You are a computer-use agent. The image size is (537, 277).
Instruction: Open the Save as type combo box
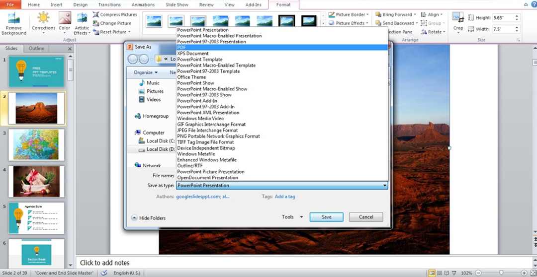[x=282, y=185]
